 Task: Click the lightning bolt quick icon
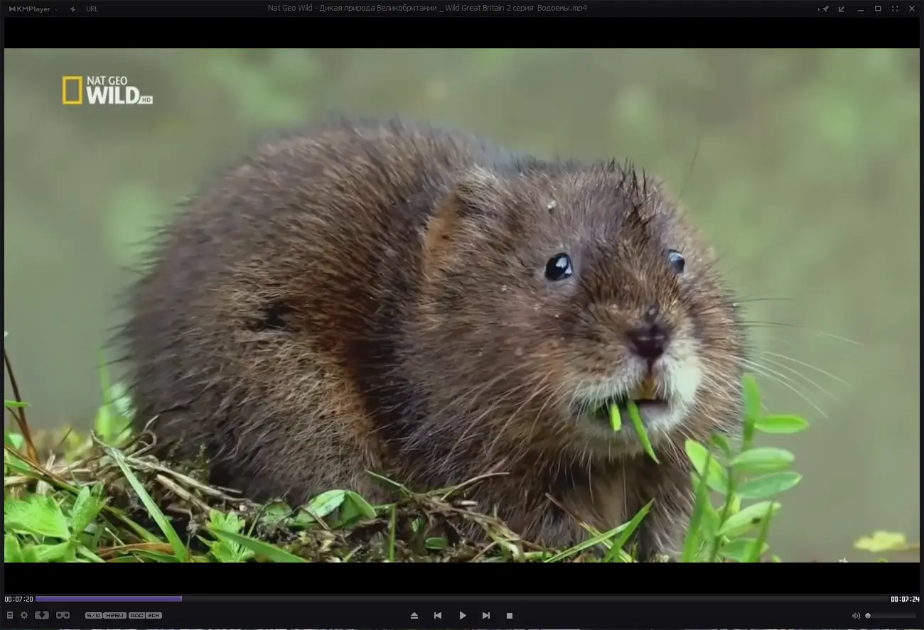click(x=72, y=9)
